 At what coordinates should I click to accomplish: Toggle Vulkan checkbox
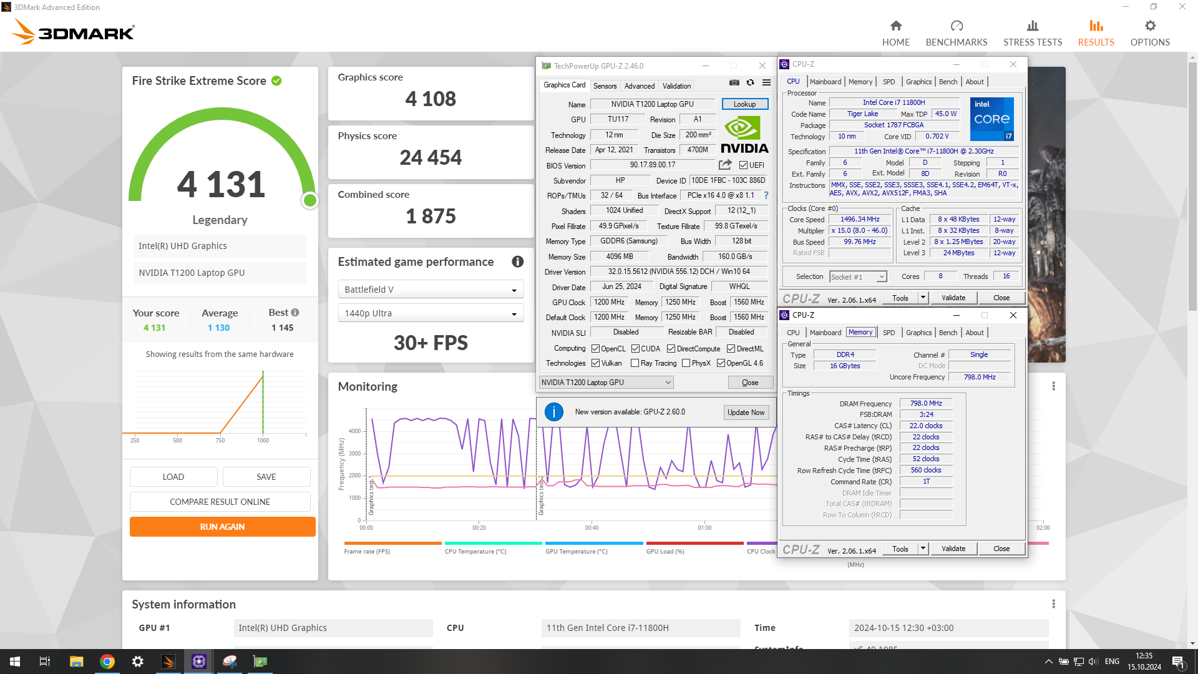coord(595,363)
